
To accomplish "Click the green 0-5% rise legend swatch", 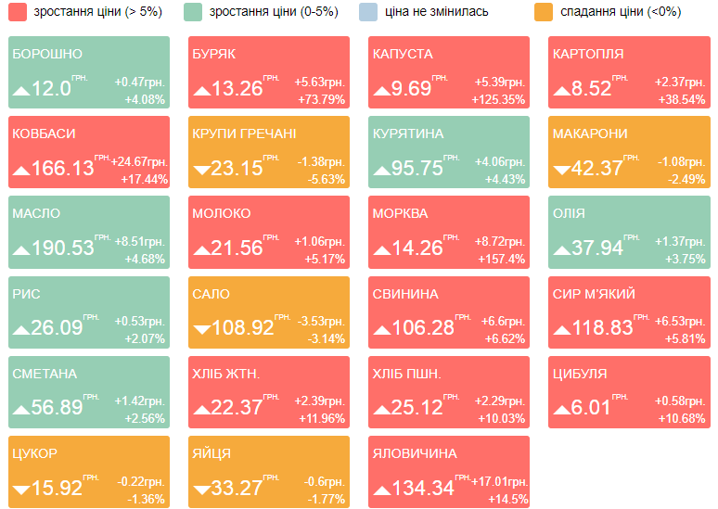I will tap(193, 12).
